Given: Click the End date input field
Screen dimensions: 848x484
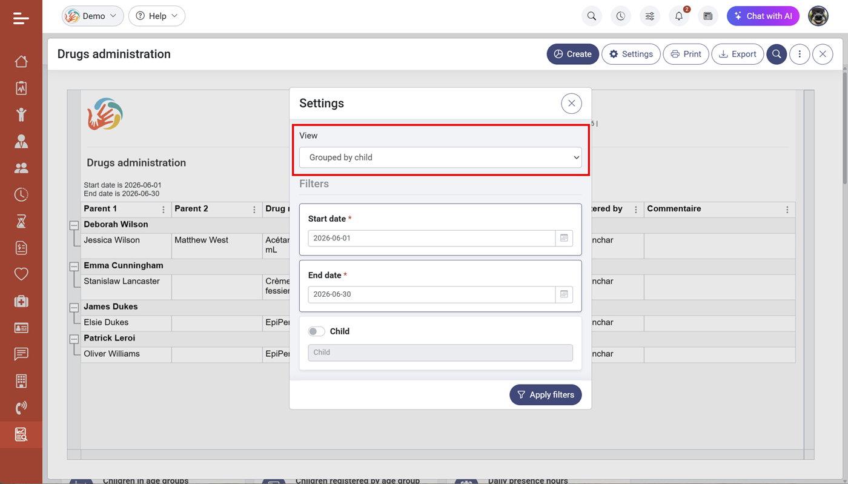Looking at the screenshot, I should (432, 294).
